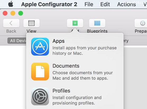
Task: Click 'Install apps from your purchase history' text
Action: (85, 51)
